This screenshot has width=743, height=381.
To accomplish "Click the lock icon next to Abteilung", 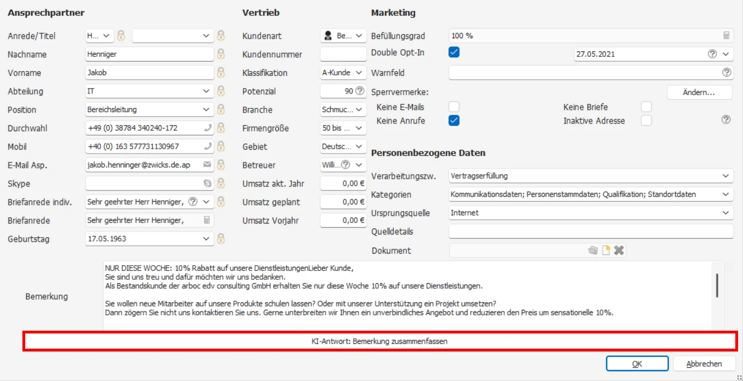I will pos(221,91).
